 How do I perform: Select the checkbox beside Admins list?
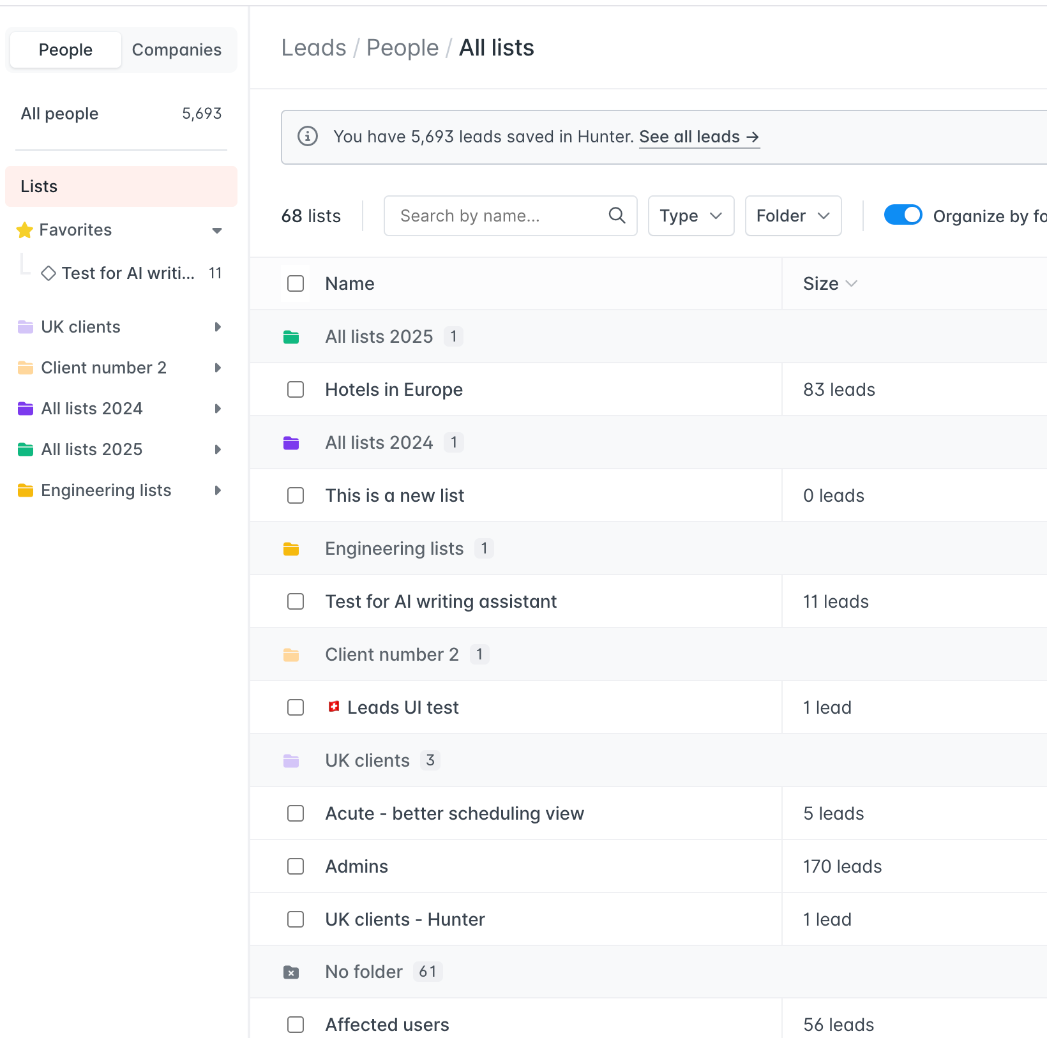pos(295,866)
